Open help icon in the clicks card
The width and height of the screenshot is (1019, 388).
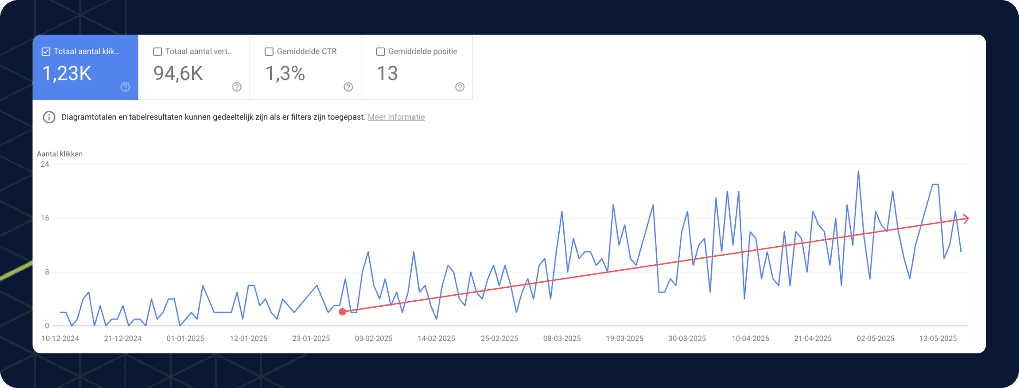[125, 87]
